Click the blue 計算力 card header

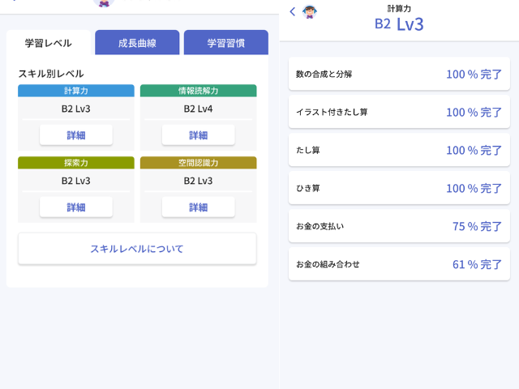tap(76, 91)
